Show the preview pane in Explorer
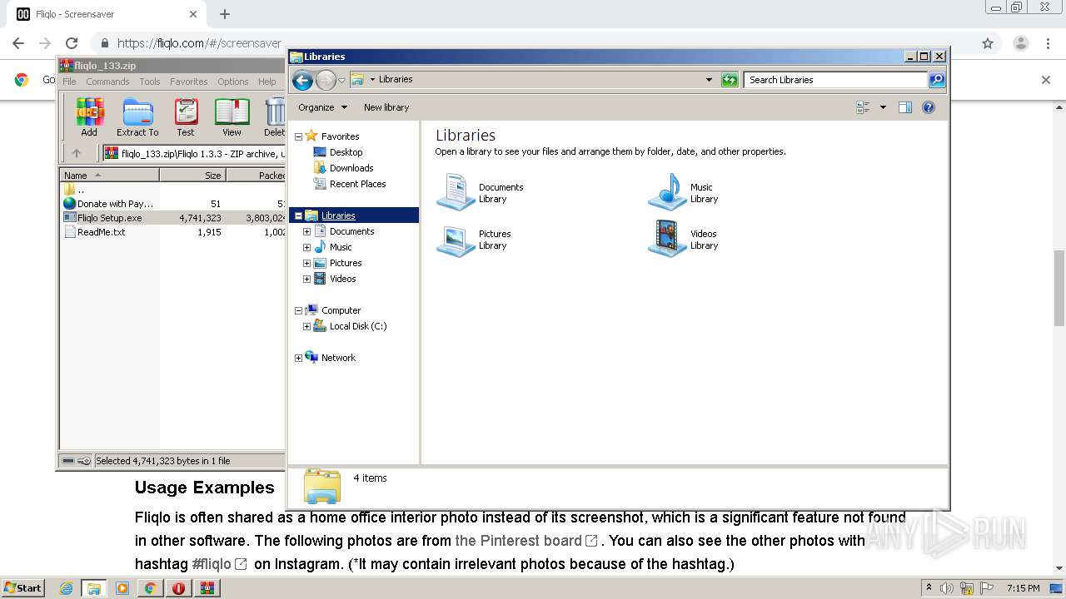This screenshot has height=599, width=1066. (905, 107)
